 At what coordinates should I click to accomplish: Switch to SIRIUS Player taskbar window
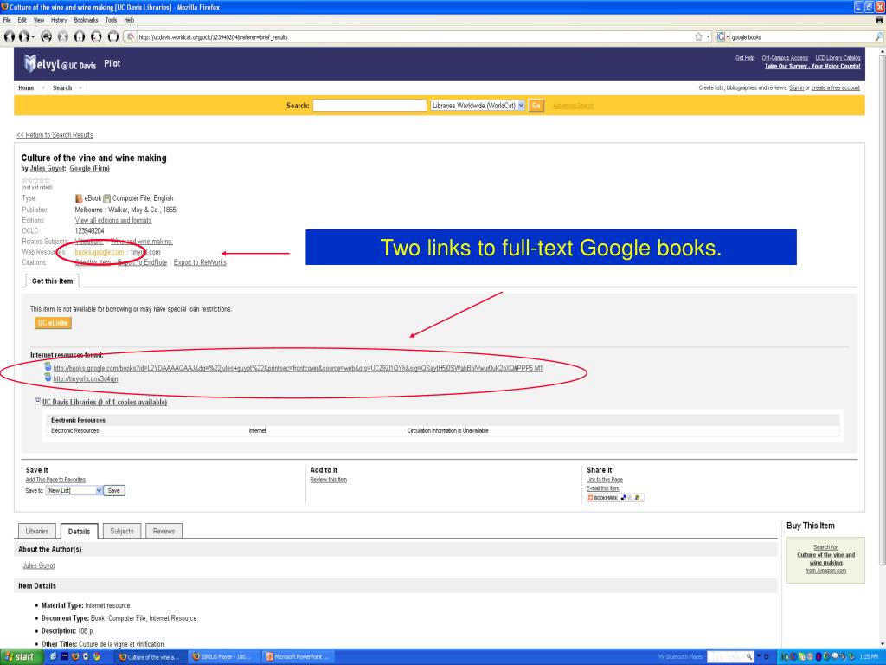224,656
